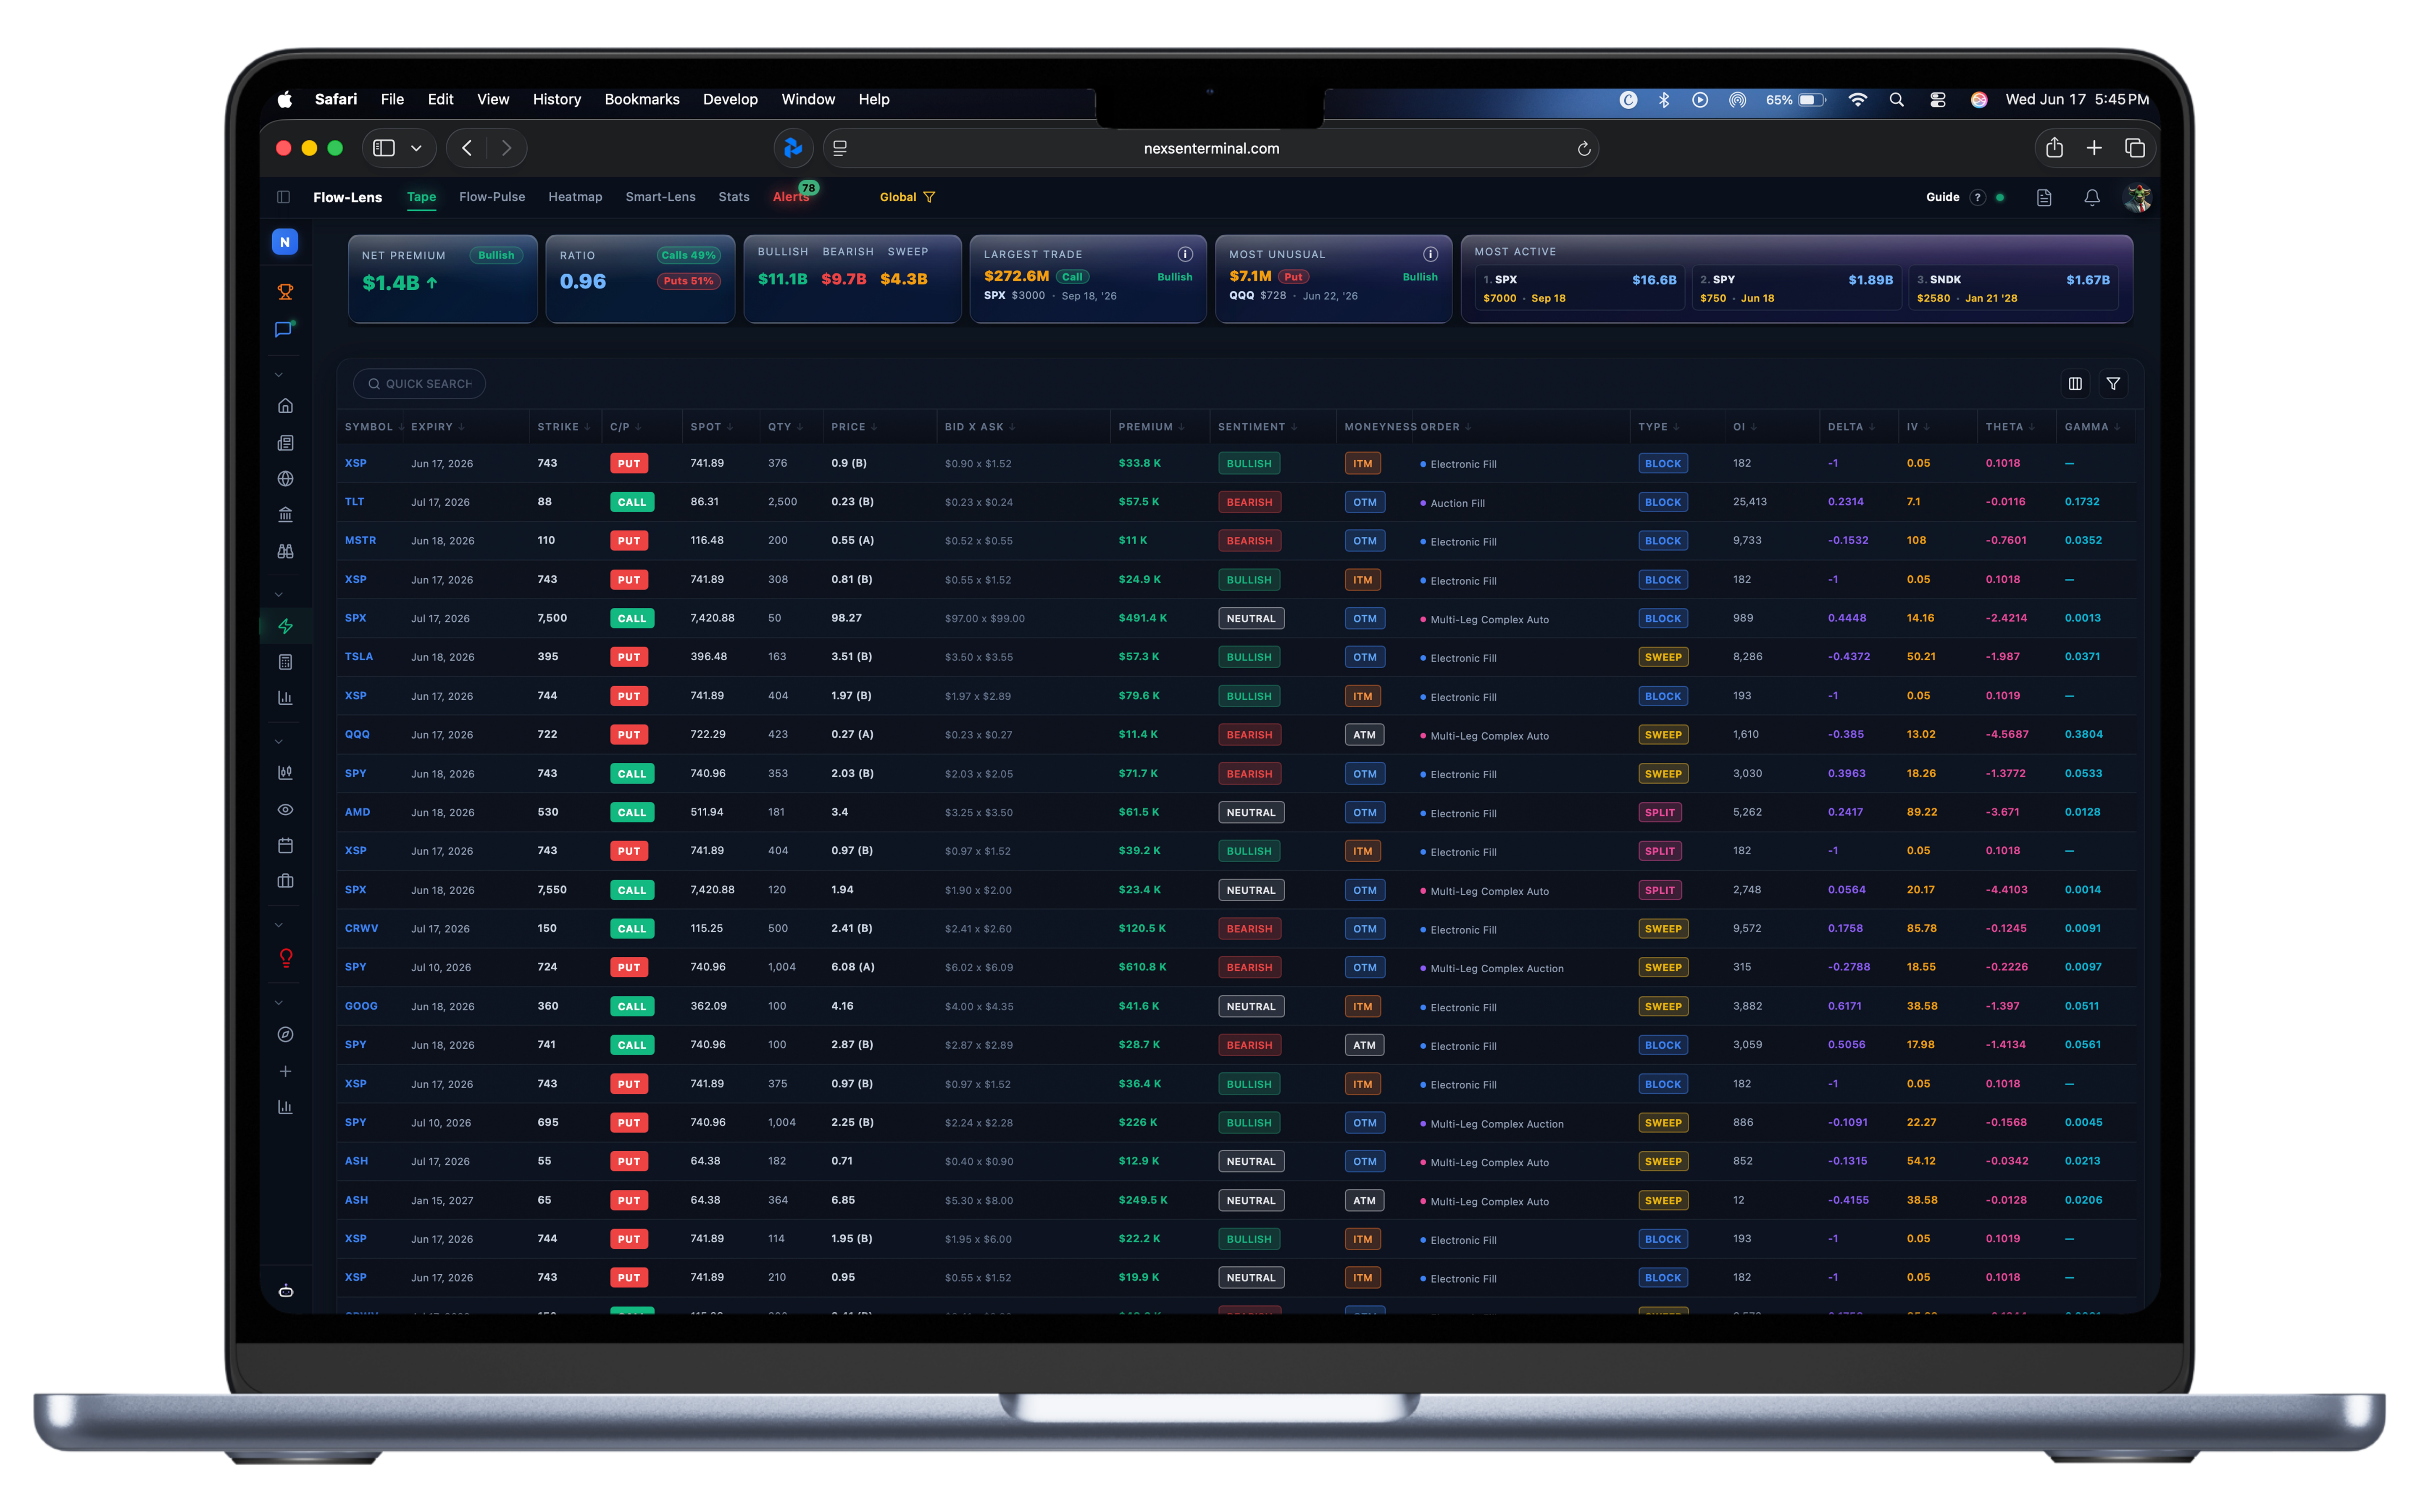Toggle sort on the PREMIUM column header
Viewport: 2420px width, 1512px height.
tap(1151, 427)
